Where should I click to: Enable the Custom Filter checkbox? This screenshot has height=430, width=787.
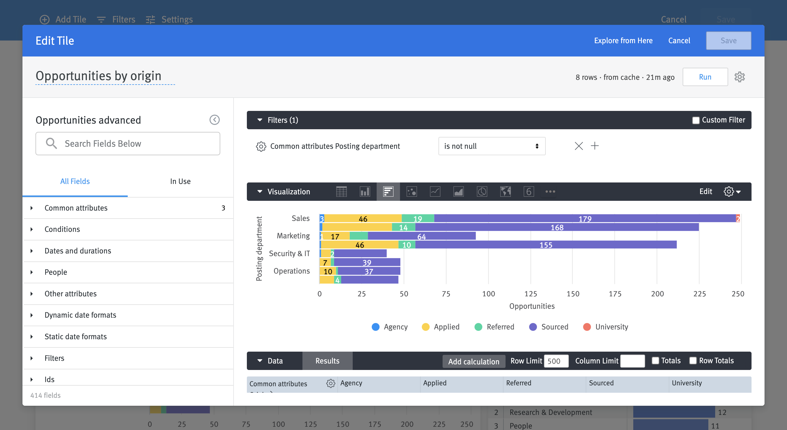coord(696,120)
